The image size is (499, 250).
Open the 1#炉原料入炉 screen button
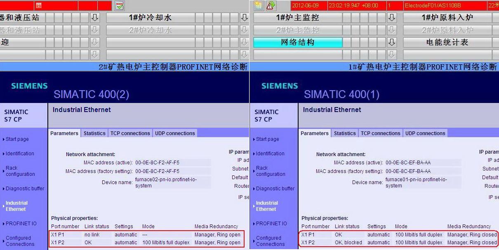(x=447, y=18)
